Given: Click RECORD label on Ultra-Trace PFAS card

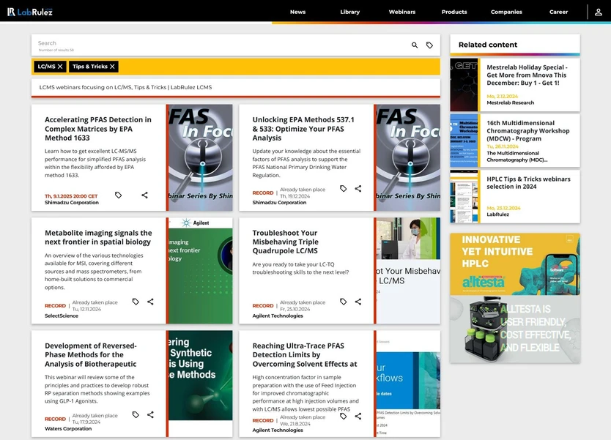Looking at the screenshot, I should (262, 420).
